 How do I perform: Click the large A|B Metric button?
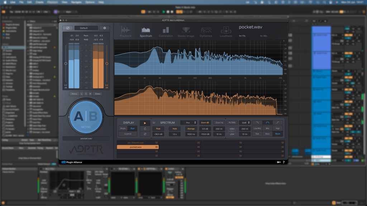[85, 117]
